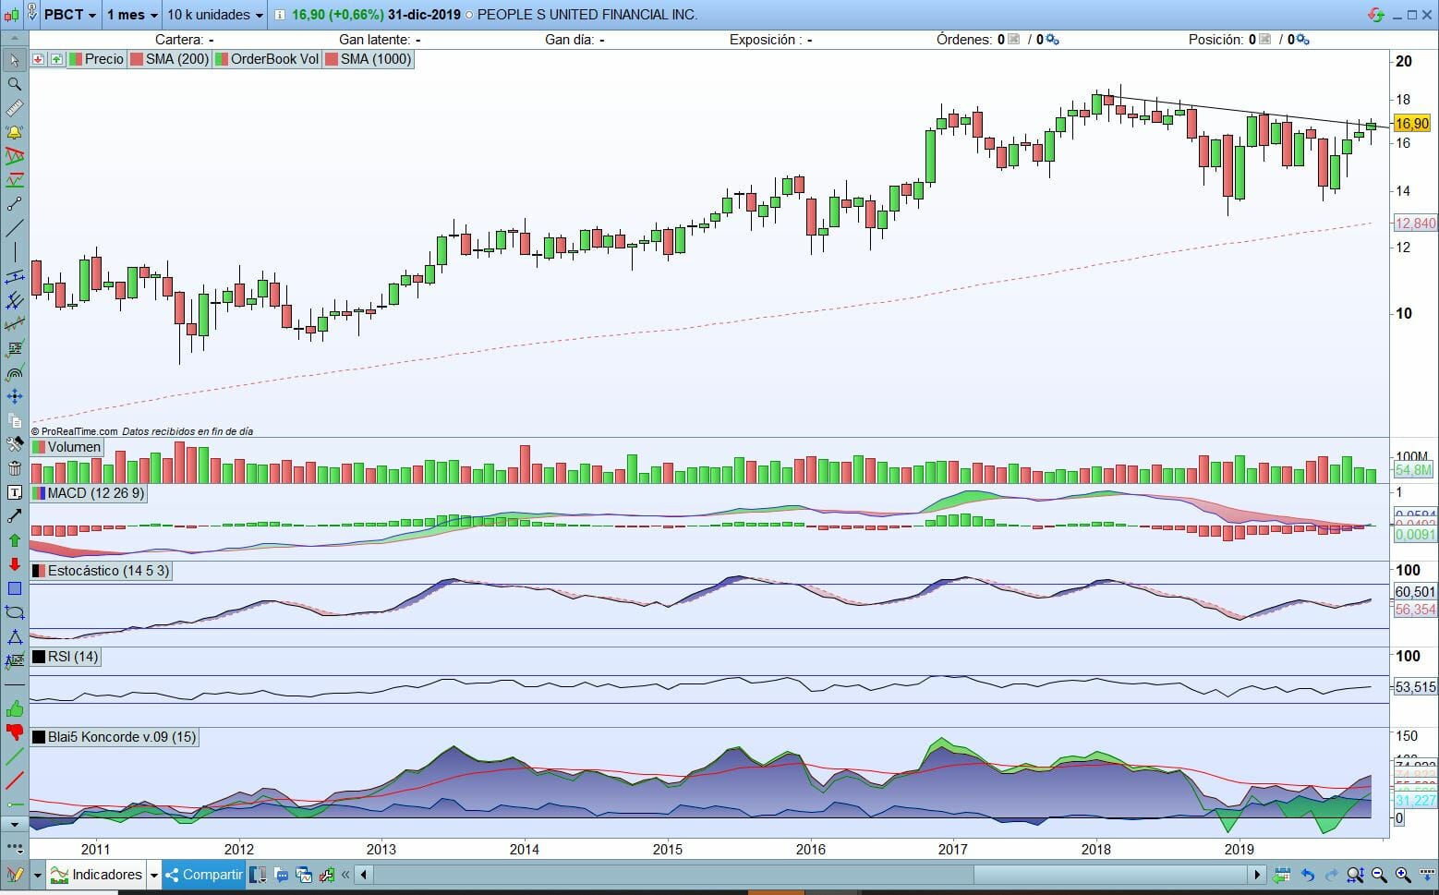The image size is (1439, 895).
Task: Select the arrow cursor tool
Action: pos(14,60)
